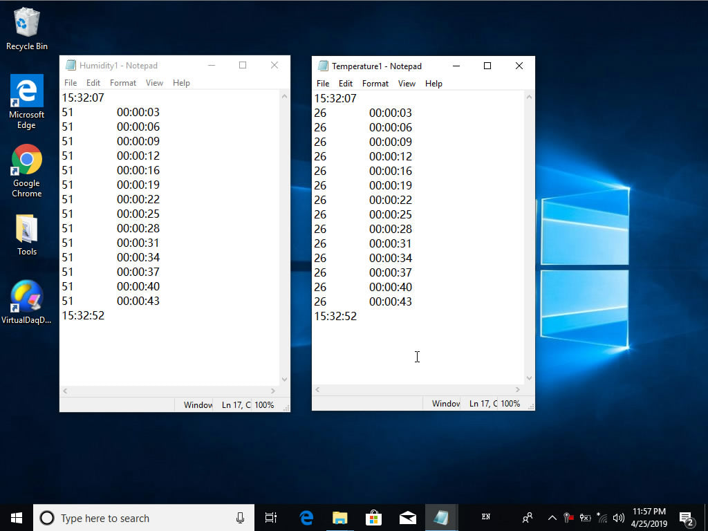Launch Microsoft Edge from desktop shortcut

coord(27,102)
